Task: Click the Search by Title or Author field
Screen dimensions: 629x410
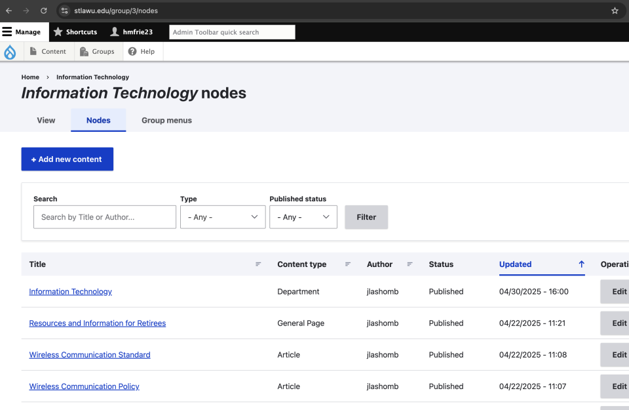Action: click(104, 216)
